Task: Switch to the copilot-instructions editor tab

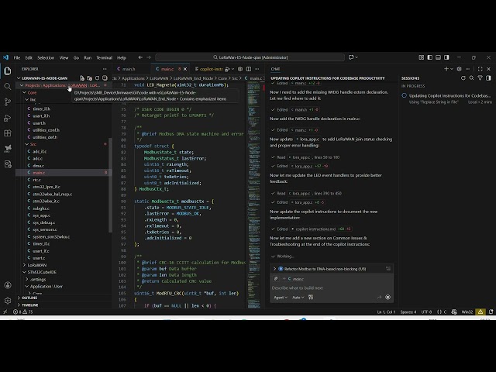Action: 208,69
